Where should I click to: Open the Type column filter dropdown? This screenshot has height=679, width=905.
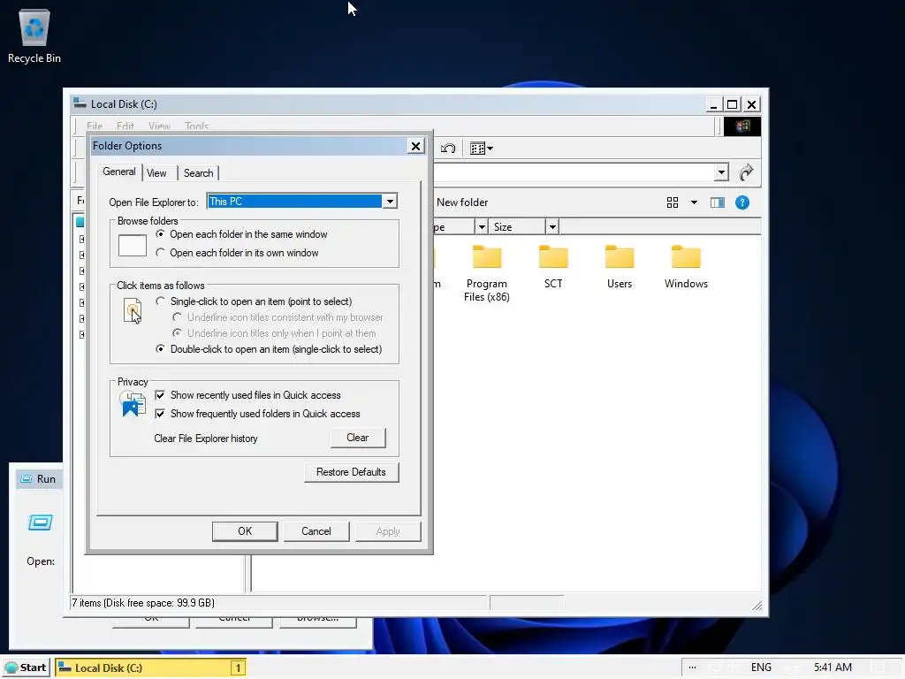coord(482,227)
